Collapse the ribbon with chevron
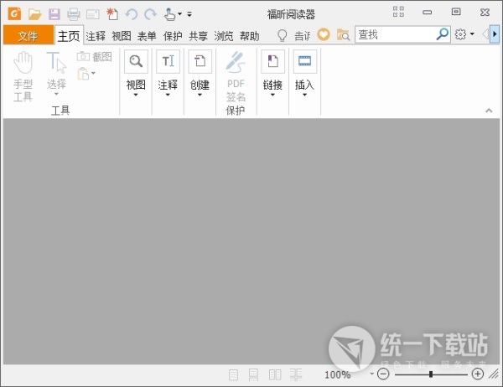 point(489,111)
